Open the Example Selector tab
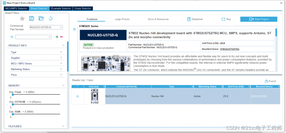Image resolution: width=286 pixels, height=133 pixels. (61, 8)
